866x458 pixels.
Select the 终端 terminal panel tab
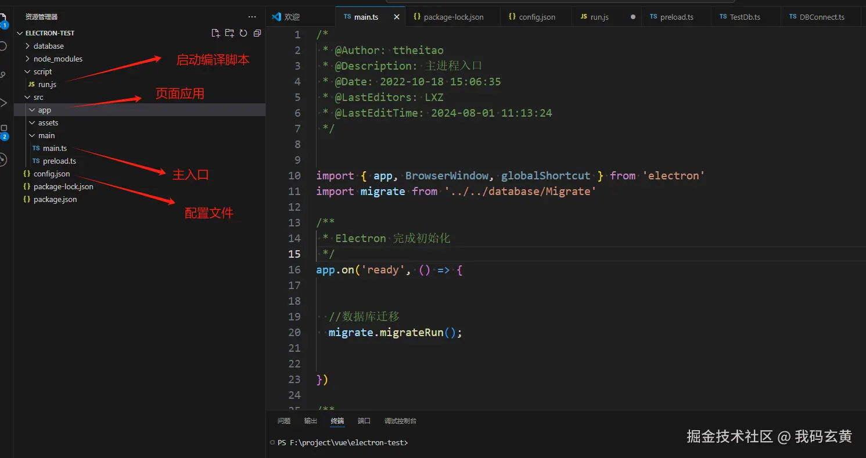tap(337, 421)
